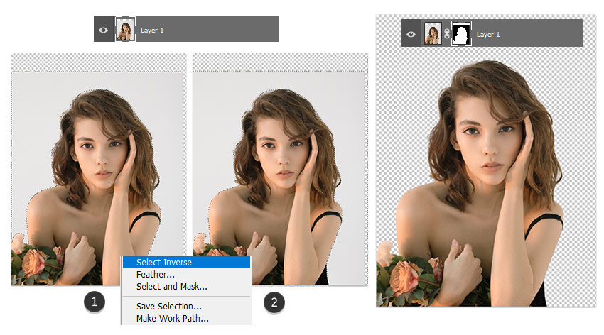
Task: Click Layer 1 name beside mask thumbnail
Action: 488,35
